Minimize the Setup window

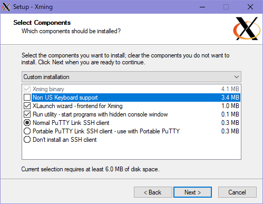pyautogui.click(x=202, y=7)
